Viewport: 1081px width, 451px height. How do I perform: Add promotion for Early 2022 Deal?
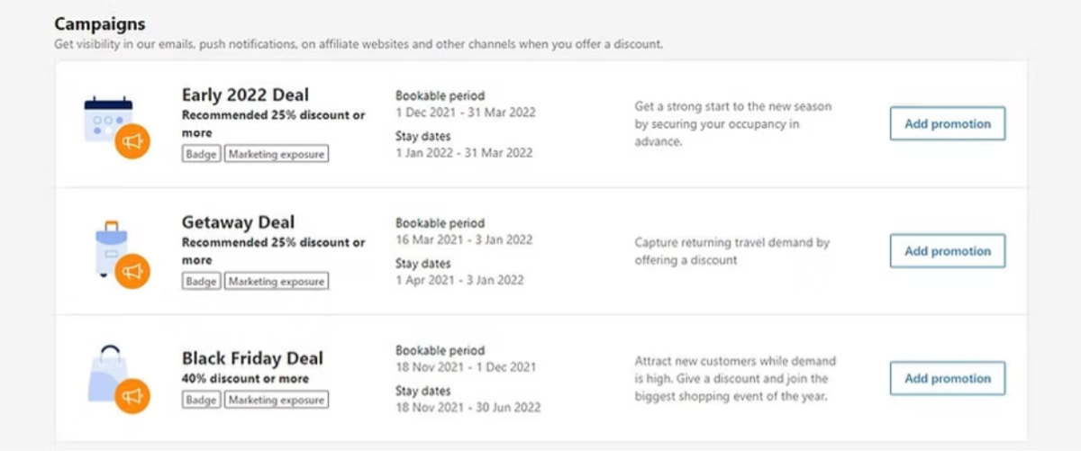click(948, 124)
